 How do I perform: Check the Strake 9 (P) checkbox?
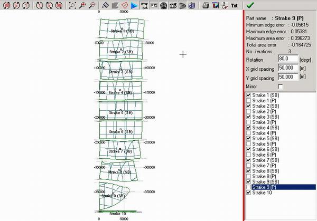pyautogui.click(x=249, y=187)
